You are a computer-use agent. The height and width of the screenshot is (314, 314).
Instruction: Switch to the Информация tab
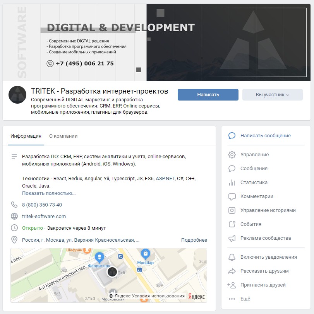(x=26, y=136)
